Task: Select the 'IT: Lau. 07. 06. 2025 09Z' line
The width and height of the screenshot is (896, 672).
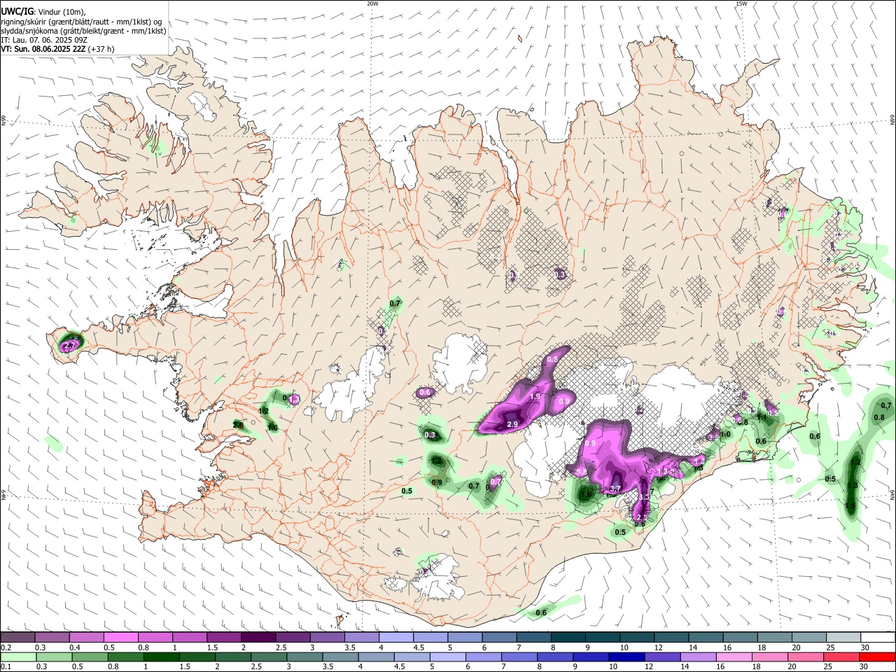Action: coord(44,40)
